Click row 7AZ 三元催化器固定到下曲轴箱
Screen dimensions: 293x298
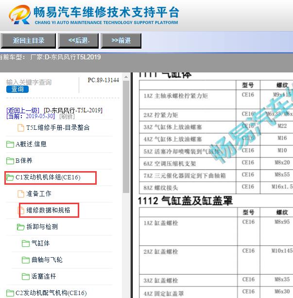[216, 175]
